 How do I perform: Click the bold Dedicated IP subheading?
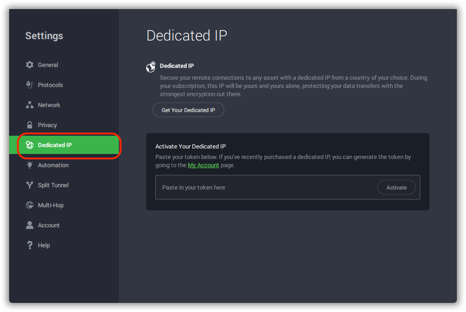177,66
